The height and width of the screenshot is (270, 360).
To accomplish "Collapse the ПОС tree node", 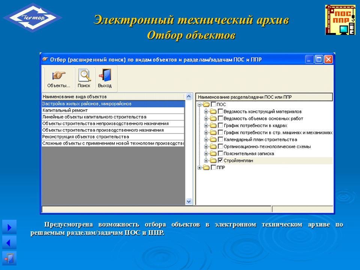I will pos(199,105).
